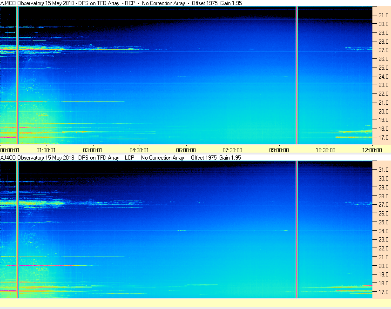391x309 pixels.
Task: Click the RCP spectrogram title text
Action: (x=121, y=3)
